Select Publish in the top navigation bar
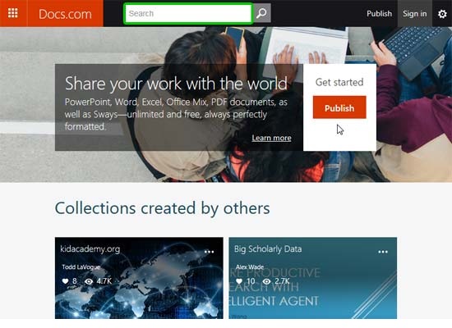 [379, 13]
